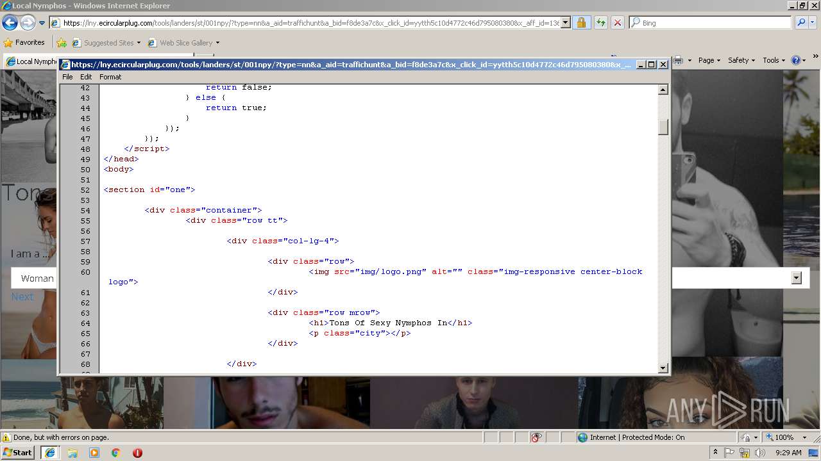Click the source viewer scroll up arrow
This screenshot has height=461, width=821.
point(663,90)
